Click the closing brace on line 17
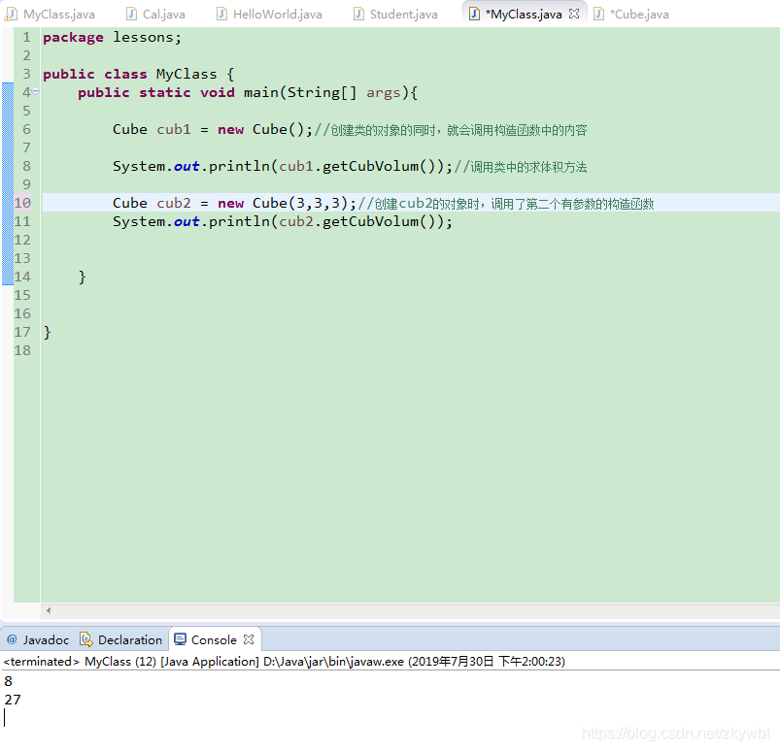Image resolution: width=780 pixels, height=751 pixels. [48, 332]
